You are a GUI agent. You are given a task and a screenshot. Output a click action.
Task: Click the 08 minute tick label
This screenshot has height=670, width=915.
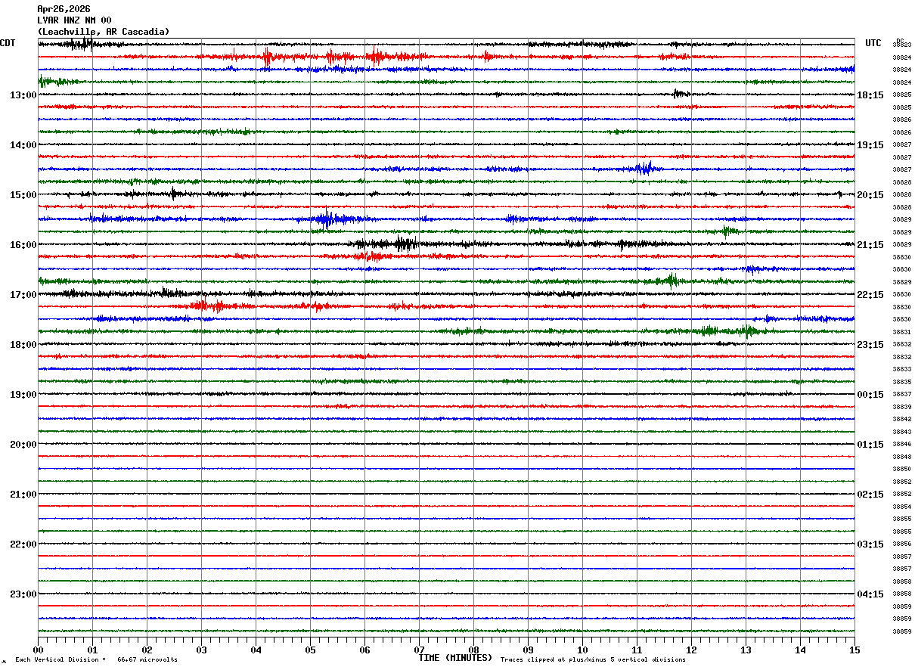pyautogui.click(x=473, y=650)
